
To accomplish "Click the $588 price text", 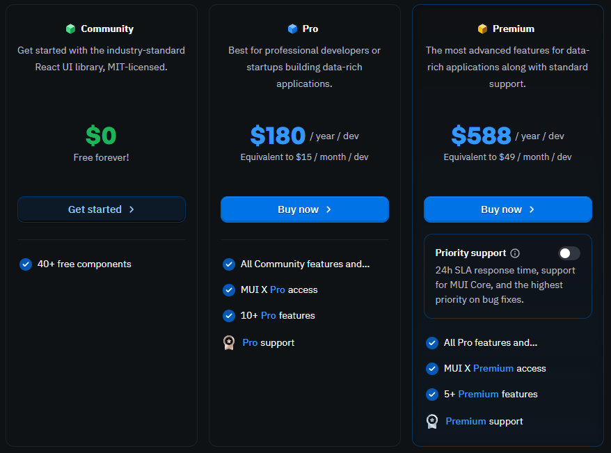I will tap(481, 136).
